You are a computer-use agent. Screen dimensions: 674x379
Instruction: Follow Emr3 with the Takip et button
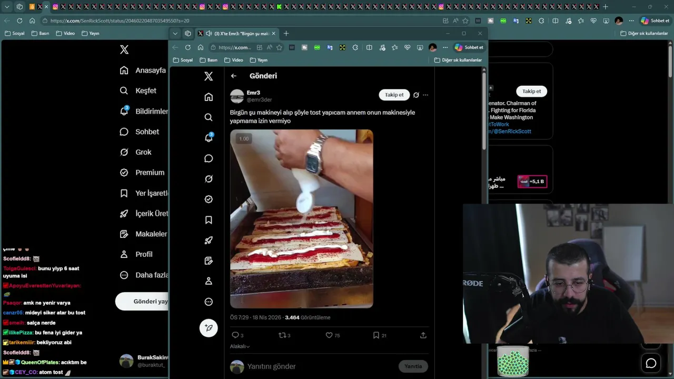click(394, 95)
